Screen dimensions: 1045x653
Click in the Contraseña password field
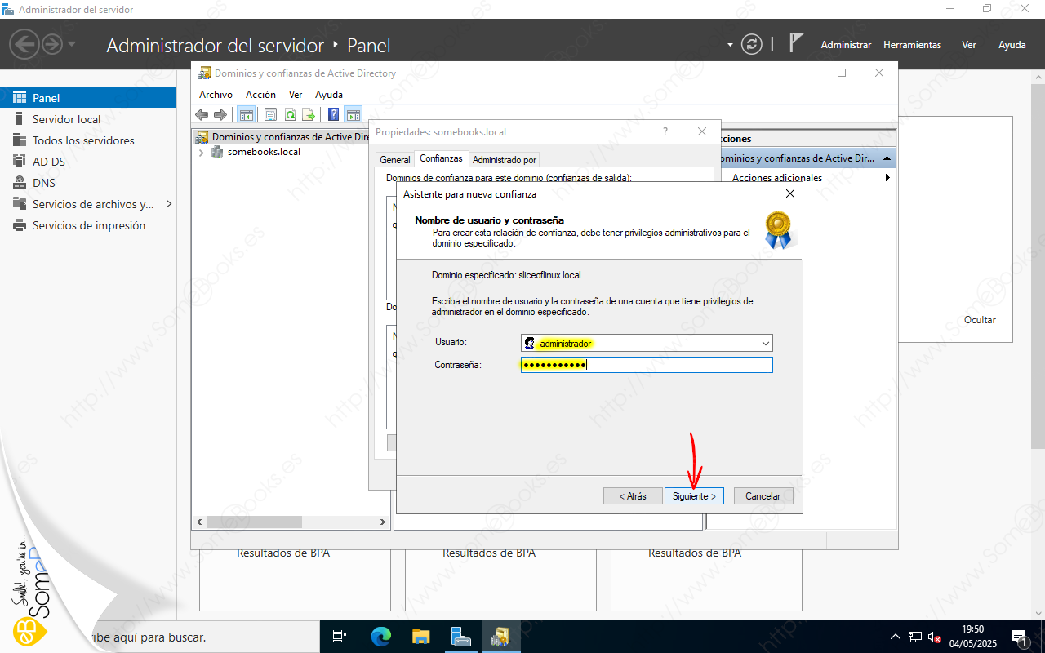click(x=678, y=365)
